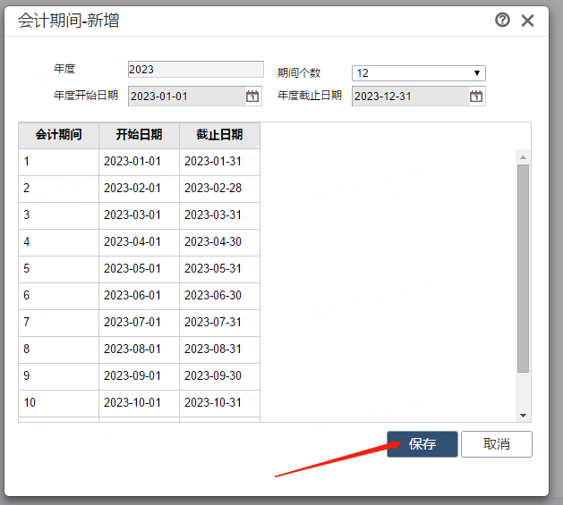Click start date 2023-09-01

pyautogui.click(x=139, y=376)
